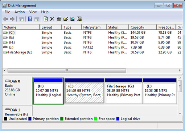Click the Refresh toolbar icon
185x131 pixels.
(x=46, y=19)
